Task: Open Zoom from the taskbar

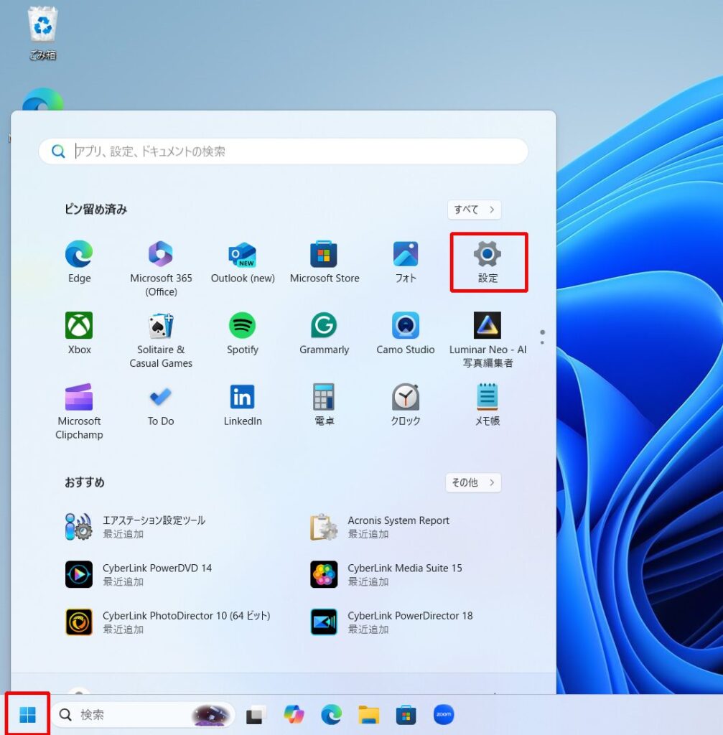Action: (444, 714)
